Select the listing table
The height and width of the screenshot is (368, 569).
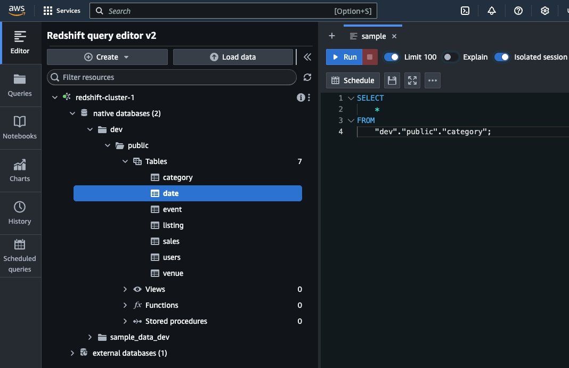pyautogui.click(x=188, y=225)
